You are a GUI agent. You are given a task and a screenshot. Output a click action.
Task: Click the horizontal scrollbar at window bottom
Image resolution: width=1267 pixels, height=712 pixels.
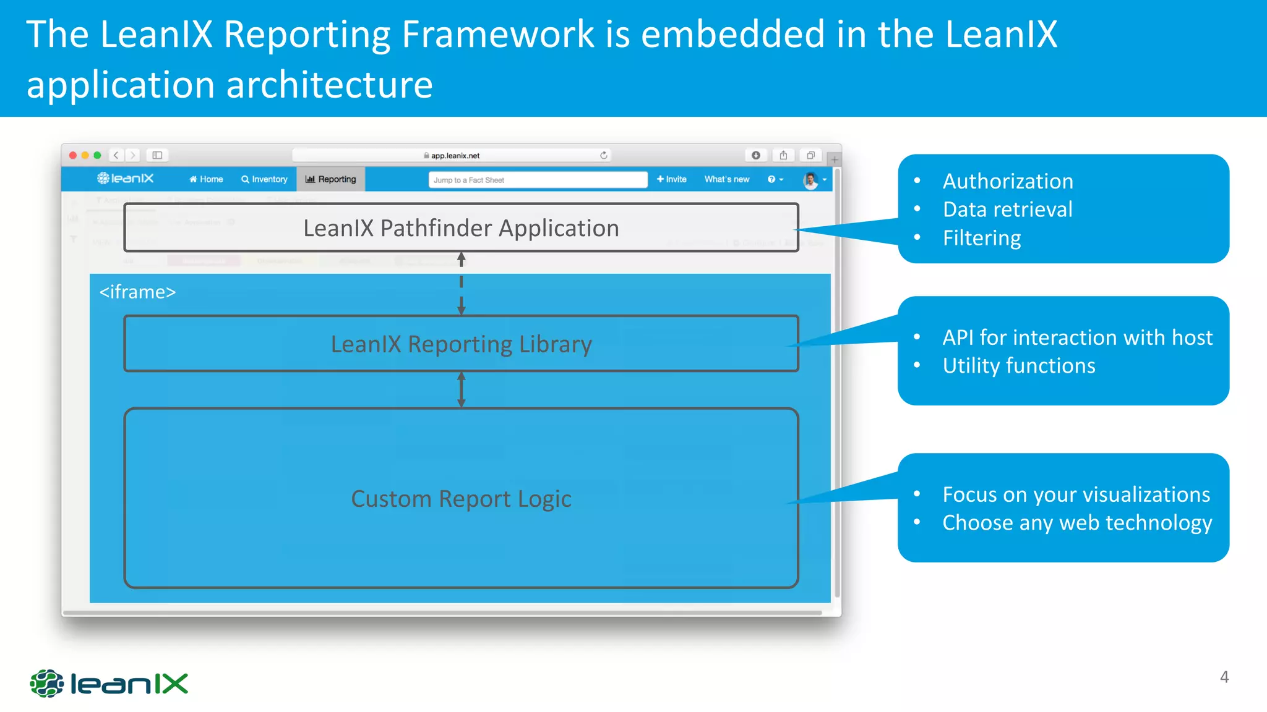[442, 612]
